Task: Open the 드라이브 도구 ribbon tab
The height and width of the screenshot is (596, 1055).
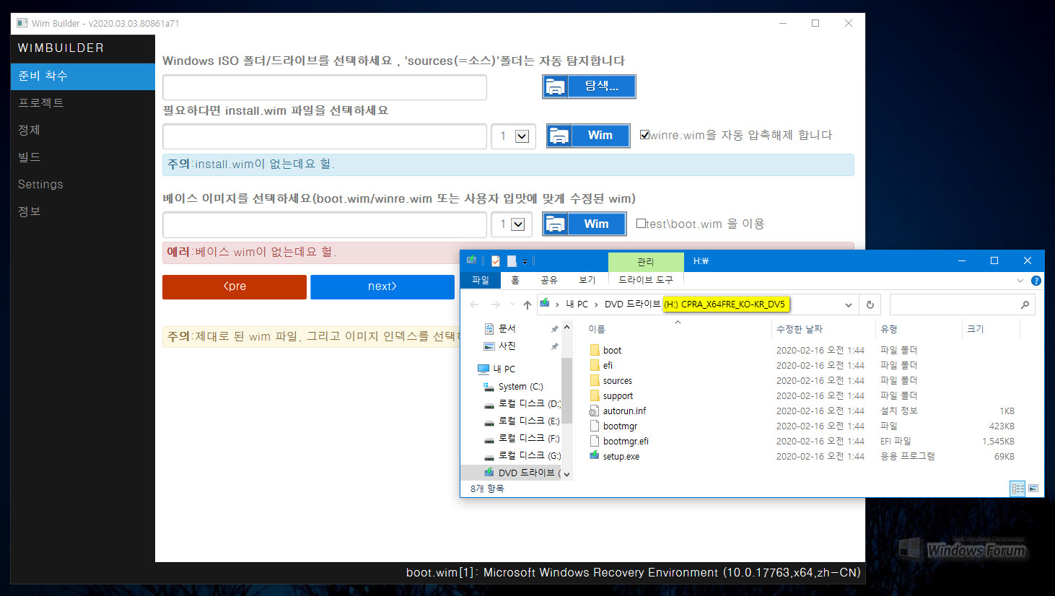Action: 646,280
